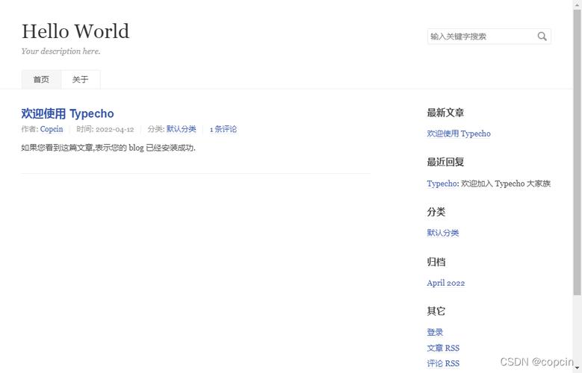The image size is (582, 373).
Task: Click the 'Your description here.' tagline
Action: (x=61, y=51)
